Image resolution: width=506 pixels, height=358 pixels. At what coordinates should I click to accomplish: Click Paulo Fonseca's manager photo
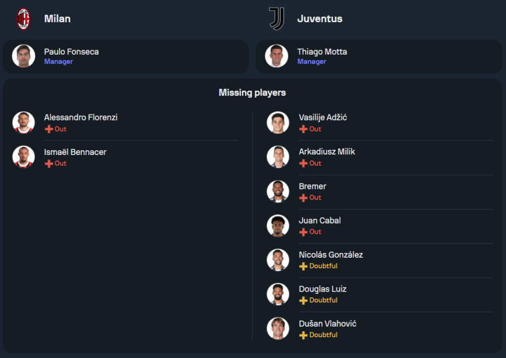pyautogui.click(x=24, y=56)
